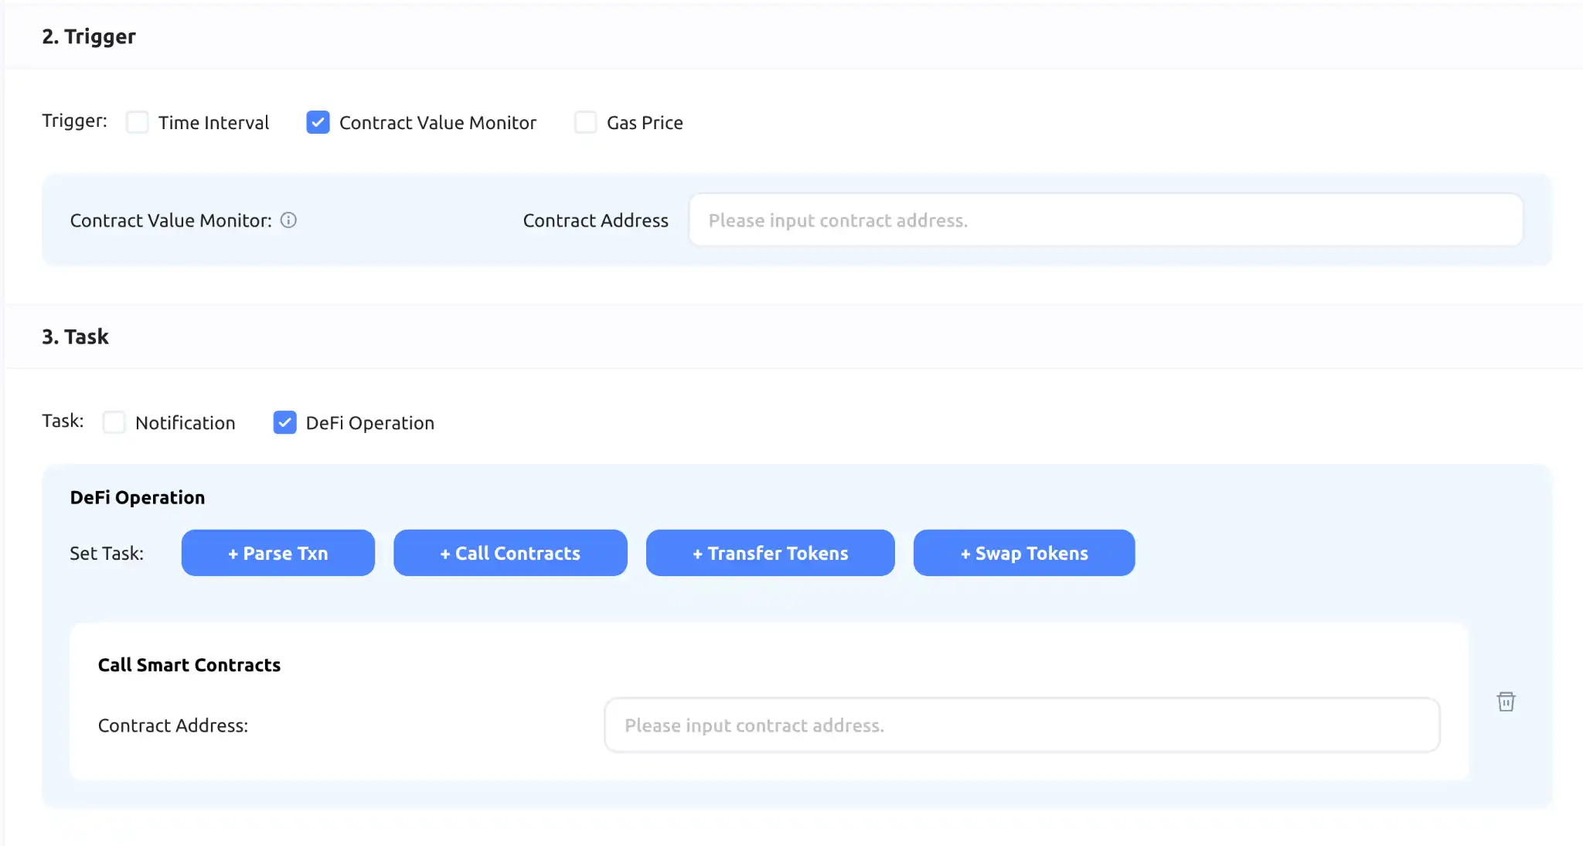
Task: Click the Parse Txn icon button
Action: 277,552
